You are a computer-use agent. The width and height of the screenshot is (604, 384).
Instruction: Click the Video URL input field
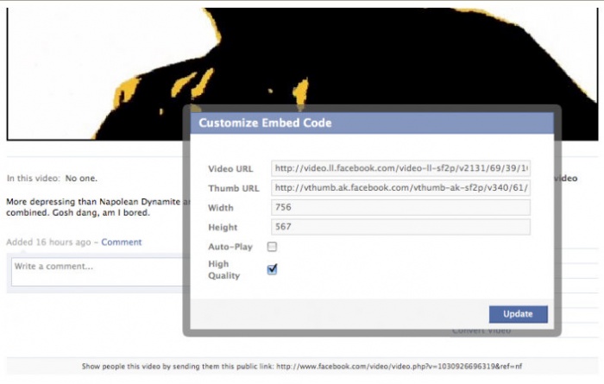(x=400, y=168)
